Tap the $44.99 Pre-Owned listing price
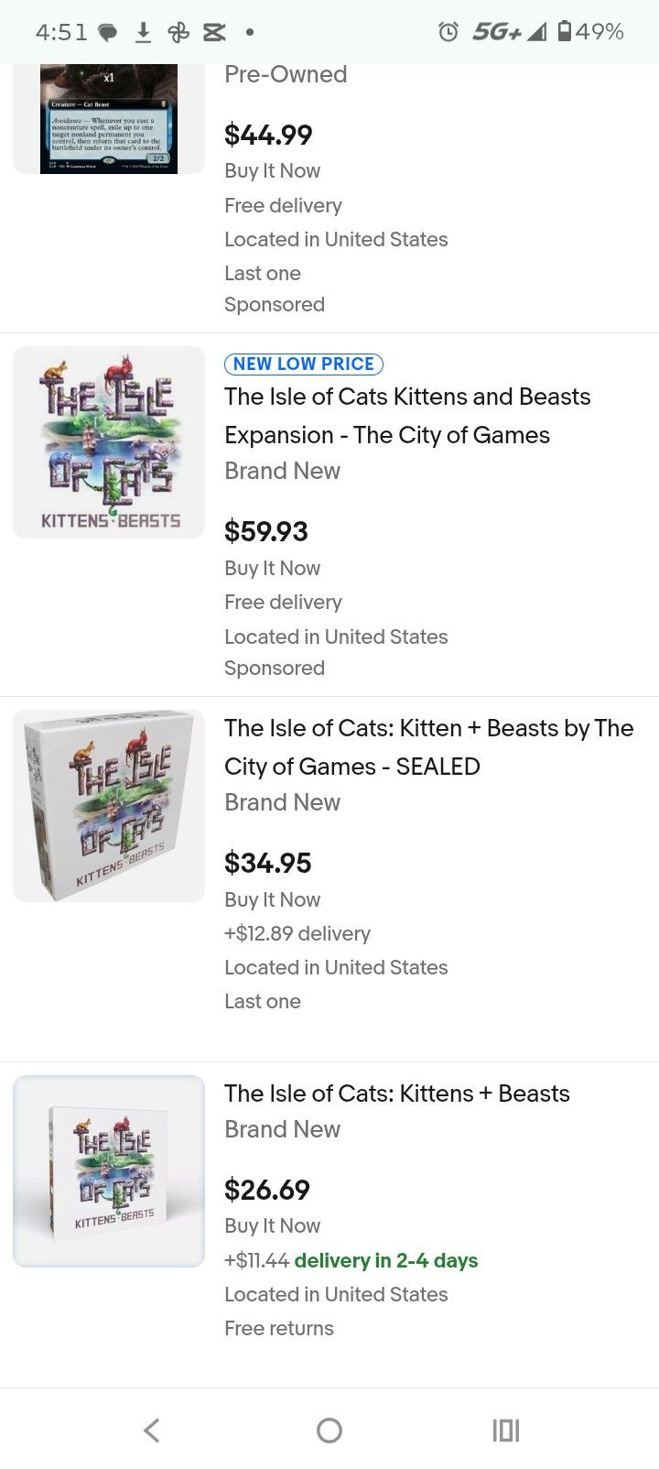The height and width of the screenshot is (1469, 659). tap(268, 135)
